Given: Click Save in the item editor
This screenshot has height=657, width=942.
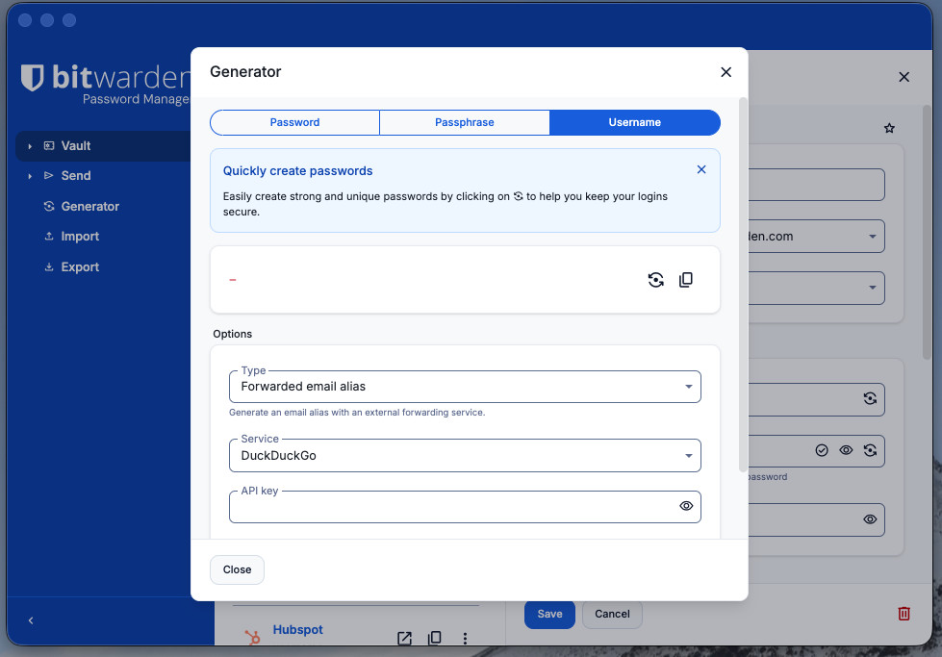Looking at the screenshot, I should tap(549, 615).
